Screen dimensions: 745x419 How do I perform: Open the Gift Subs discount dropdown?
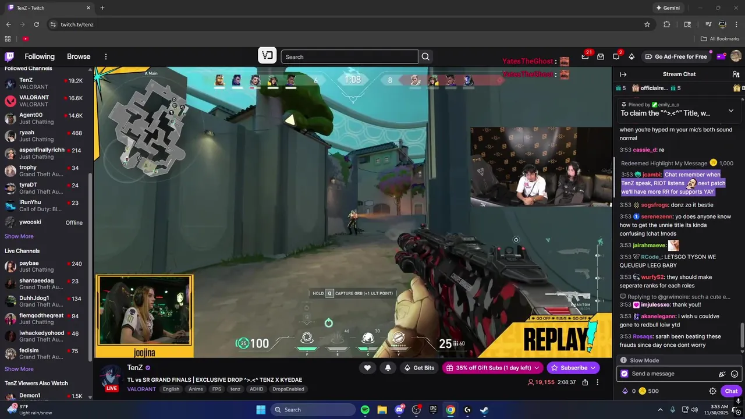tap(492, 368)
